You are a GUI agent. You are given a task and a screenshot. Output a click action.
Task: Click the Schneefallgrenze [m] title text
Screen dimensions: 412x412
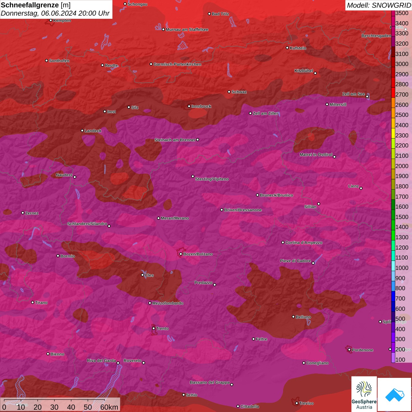(x=36, y=5)
